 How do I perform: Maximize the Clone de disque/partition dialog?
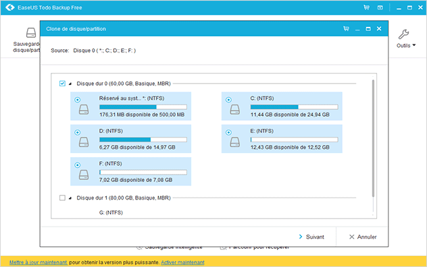(x=368, y=28)
